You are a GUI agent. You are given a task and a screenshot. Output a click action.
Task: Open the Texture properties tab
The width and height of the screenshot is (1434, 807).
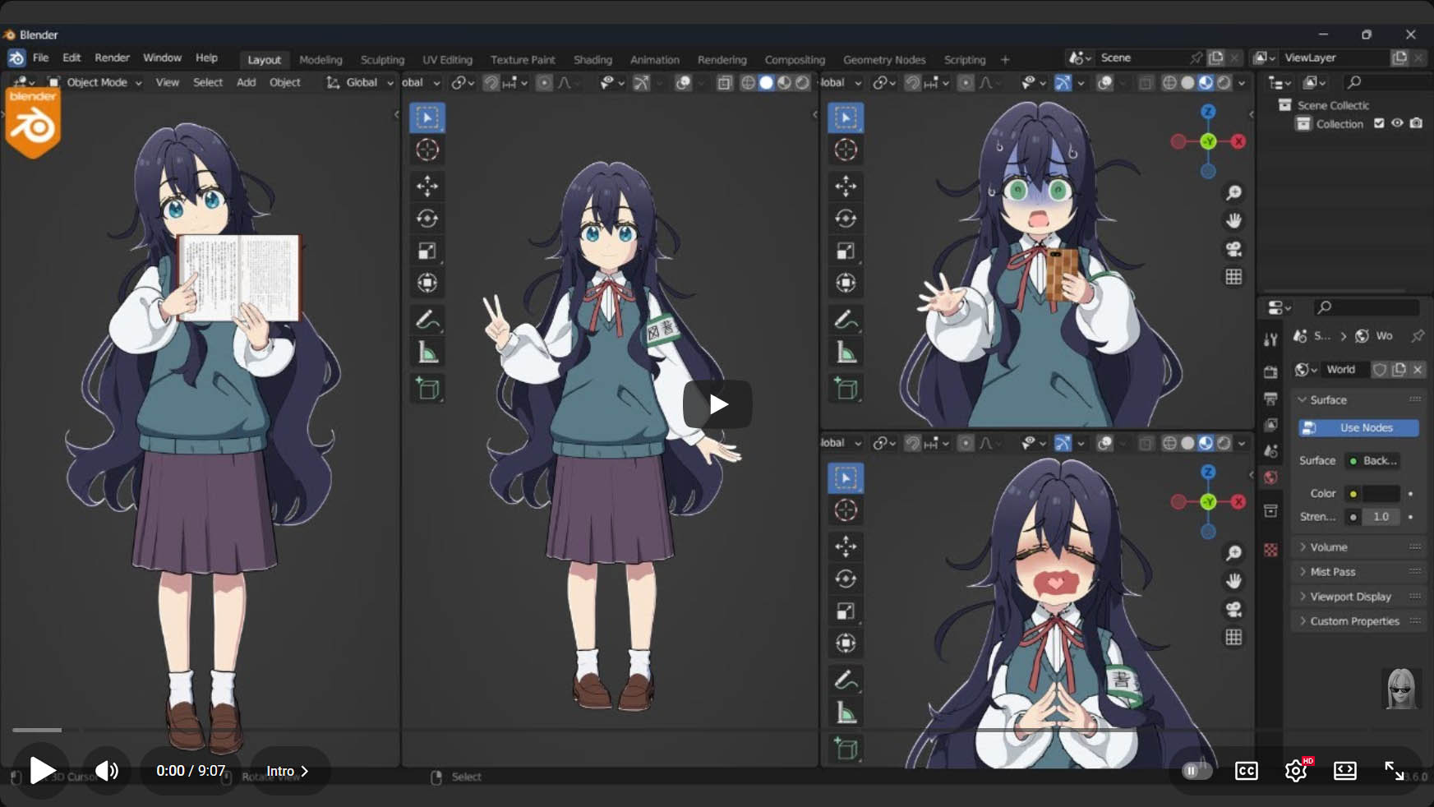coord(1270,550)
